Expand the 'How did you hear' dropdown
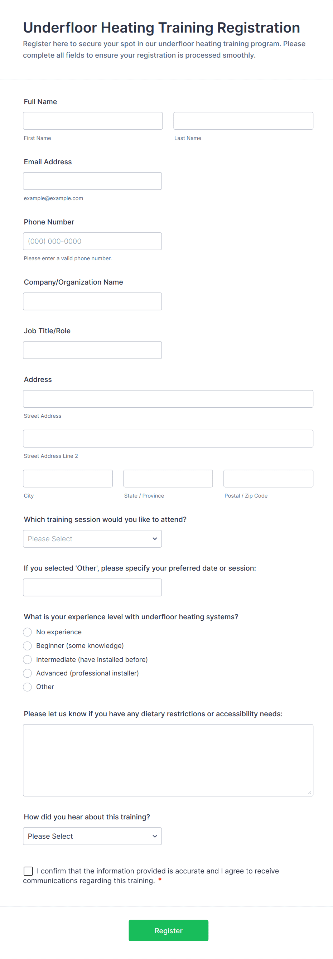The image size is (333, 959). coord(92,836)
